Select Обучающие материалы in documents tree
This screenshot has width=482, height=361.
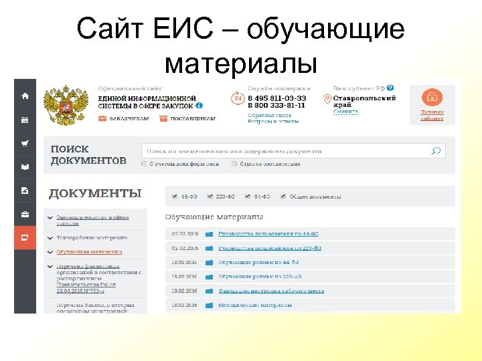coord(89,252)
